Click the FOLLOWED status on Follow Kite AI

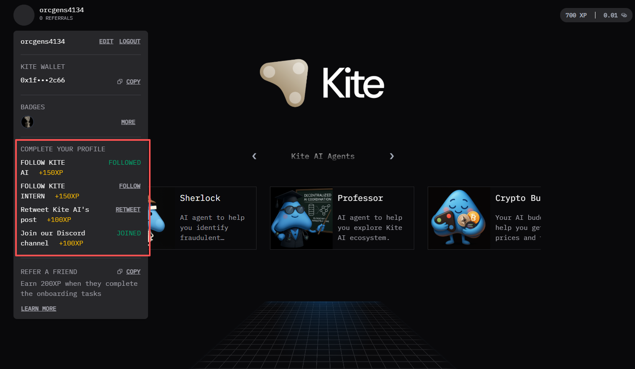(x=124, y=162)
